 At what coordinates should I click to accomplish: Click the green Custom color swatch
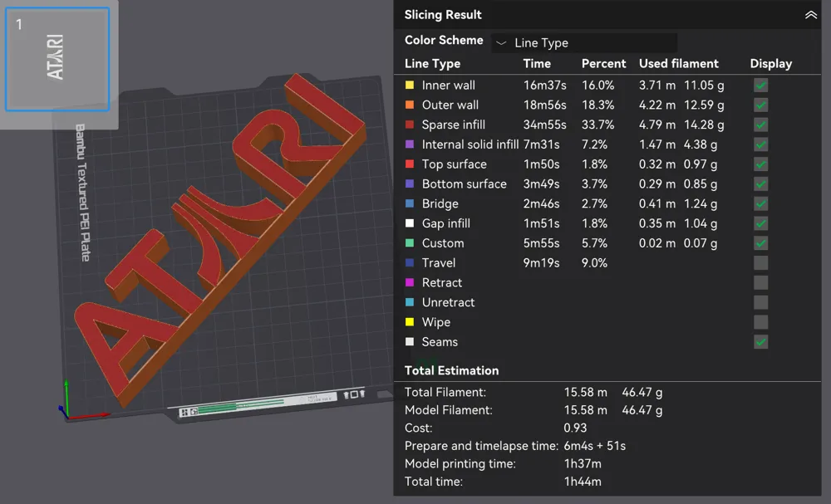409,242
